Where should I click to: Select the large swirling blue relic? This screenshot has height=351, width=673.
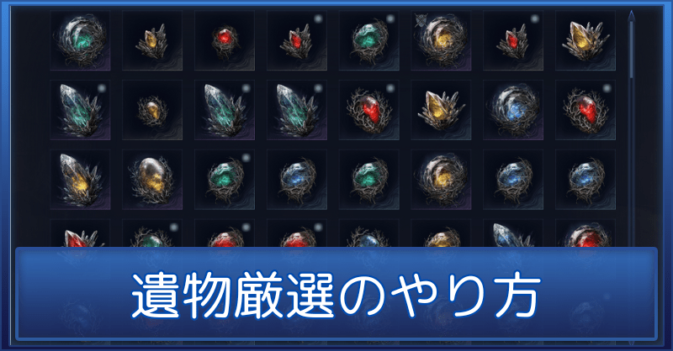513,110
